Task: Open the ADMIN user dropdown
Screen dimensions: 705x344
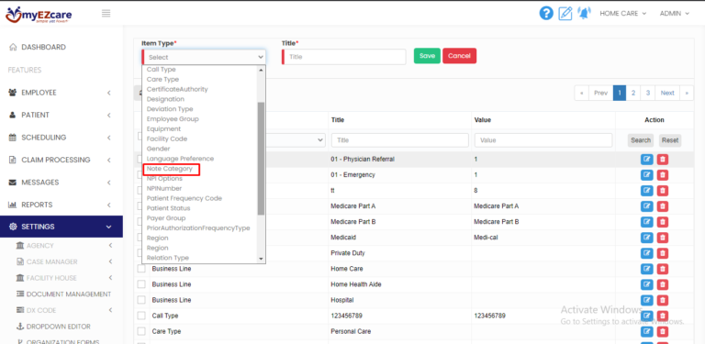Action: coord(675,14)
